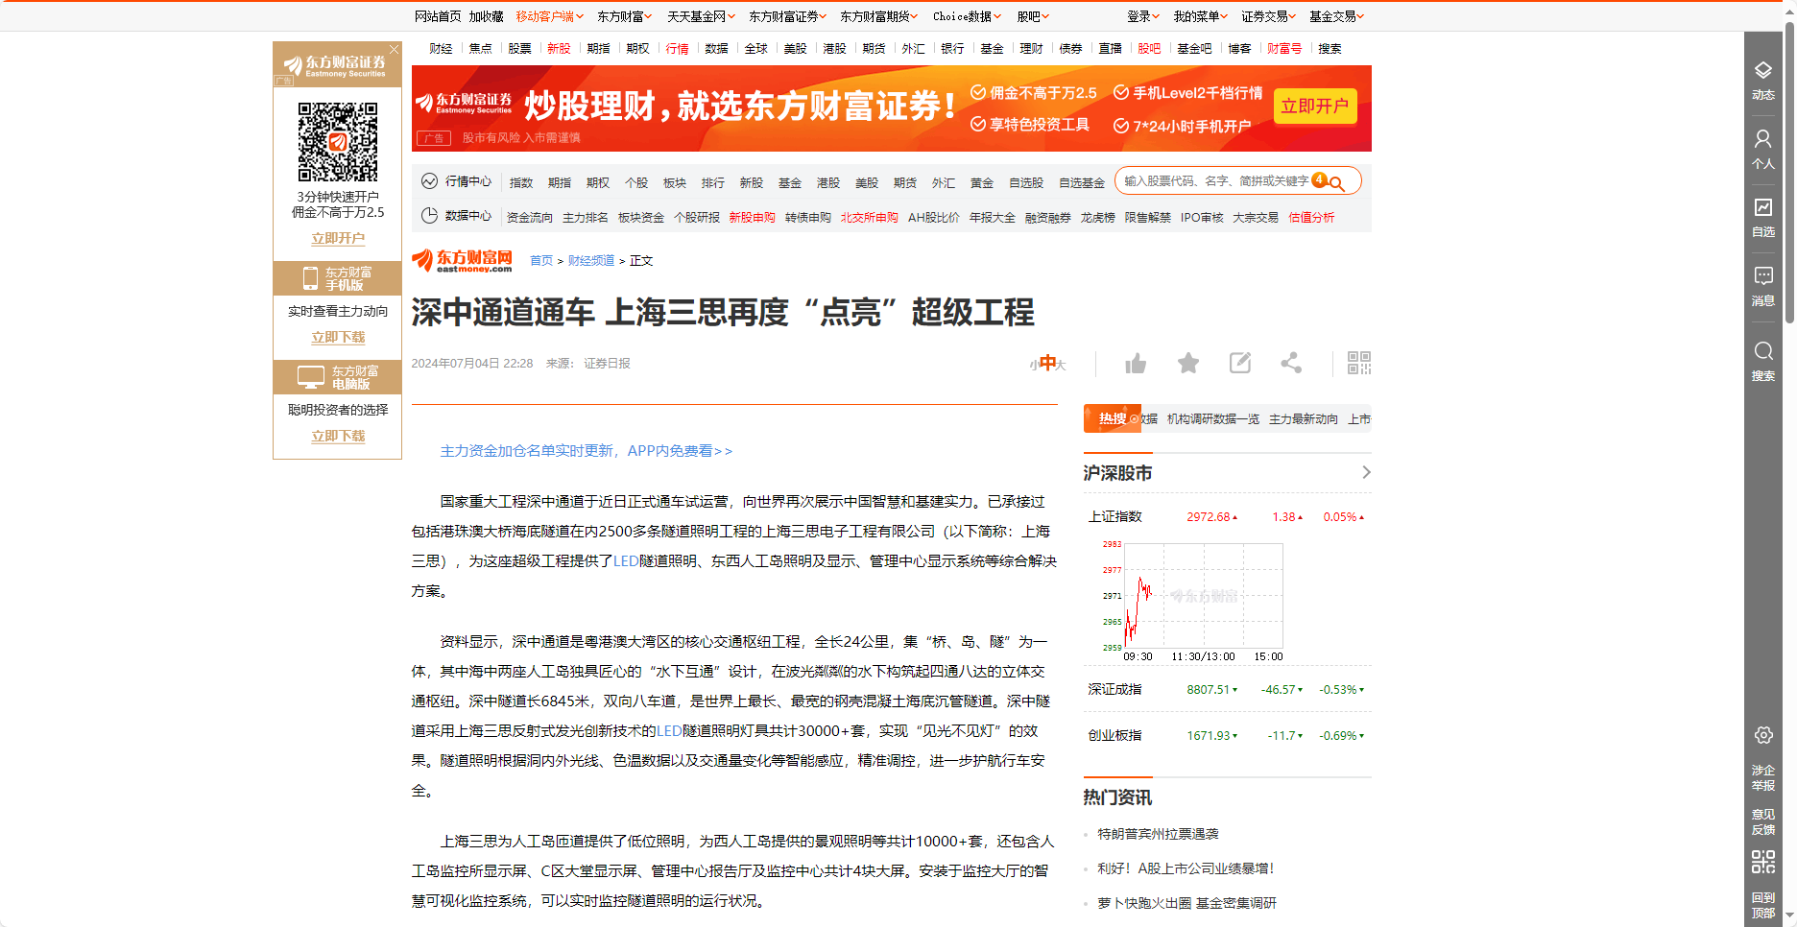Switch font size to 大
The height and width of the screenshot is (927, 1797).
pos(1061,365)
